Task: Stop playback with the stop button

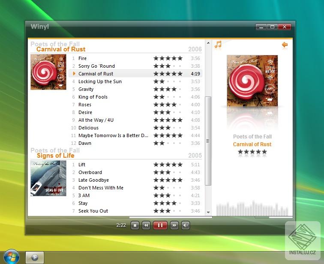Action: [x=135, y=225]
